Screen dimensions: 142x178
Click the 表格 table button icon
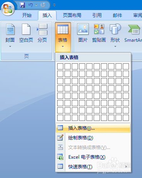[63, 29]
